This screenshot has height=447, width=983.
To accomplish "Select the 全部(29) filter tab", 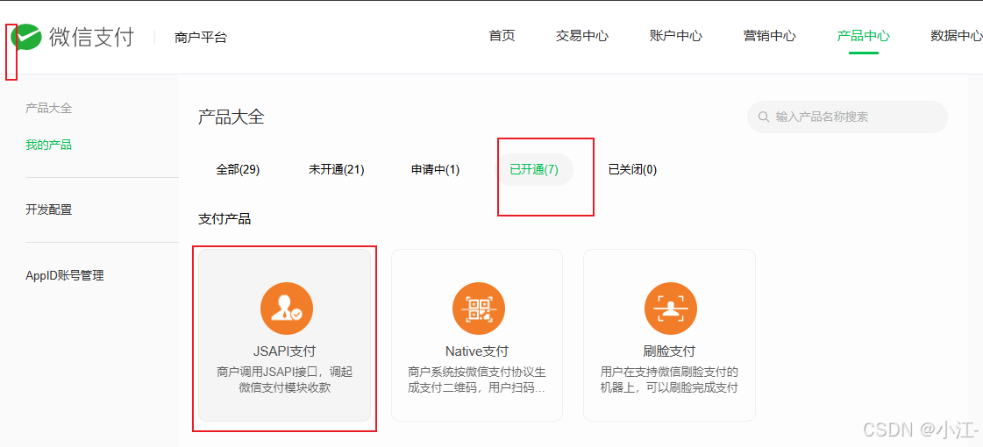I will click(239, 169).
